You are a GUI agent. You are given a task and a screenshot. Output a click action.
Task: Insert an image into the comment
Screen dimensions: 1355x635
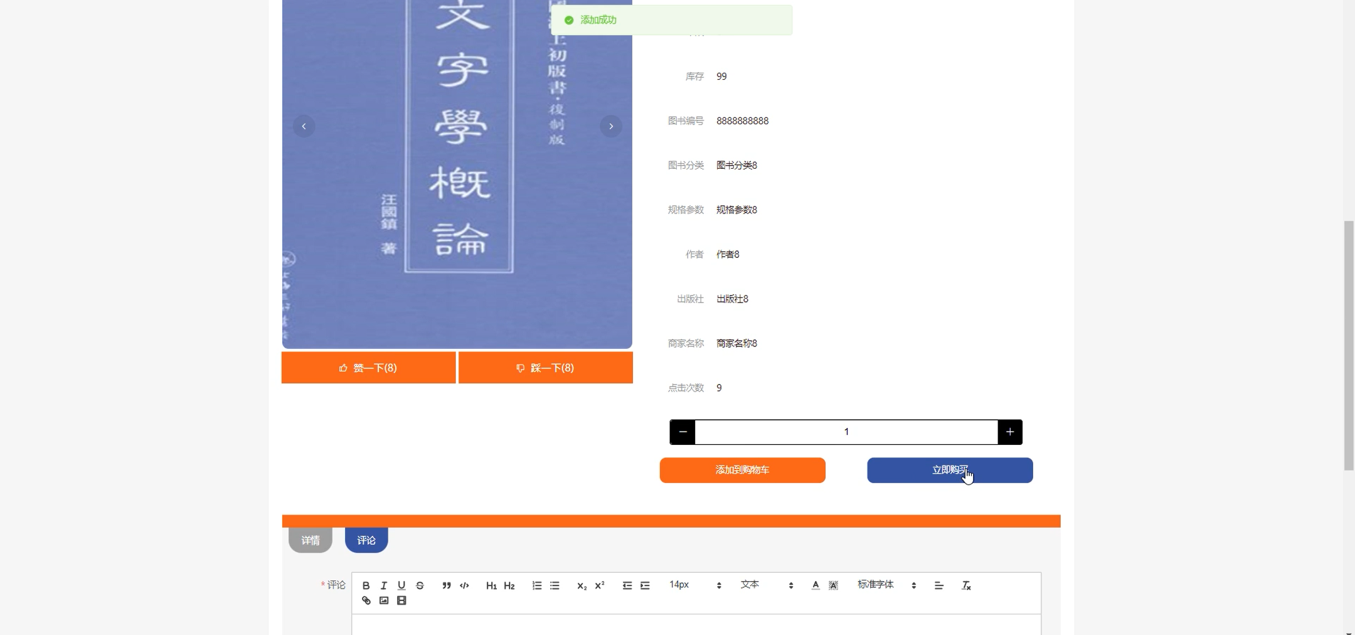384,600
